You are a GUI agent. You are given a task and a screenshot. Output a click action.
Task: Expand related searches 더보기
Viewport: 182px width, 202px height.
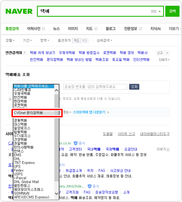coord(164,60)
